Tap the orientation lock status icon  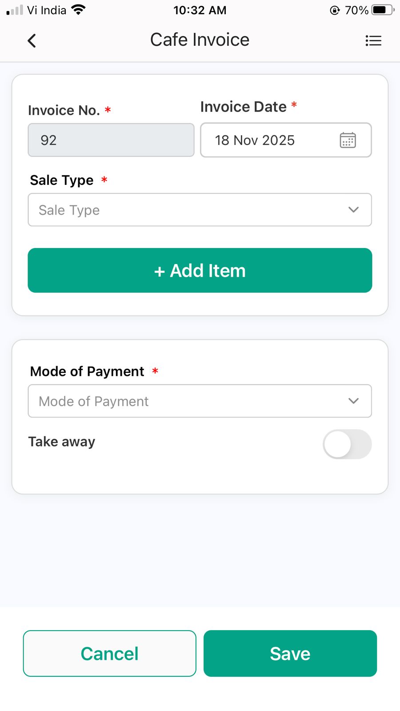(x=335, y=10)
